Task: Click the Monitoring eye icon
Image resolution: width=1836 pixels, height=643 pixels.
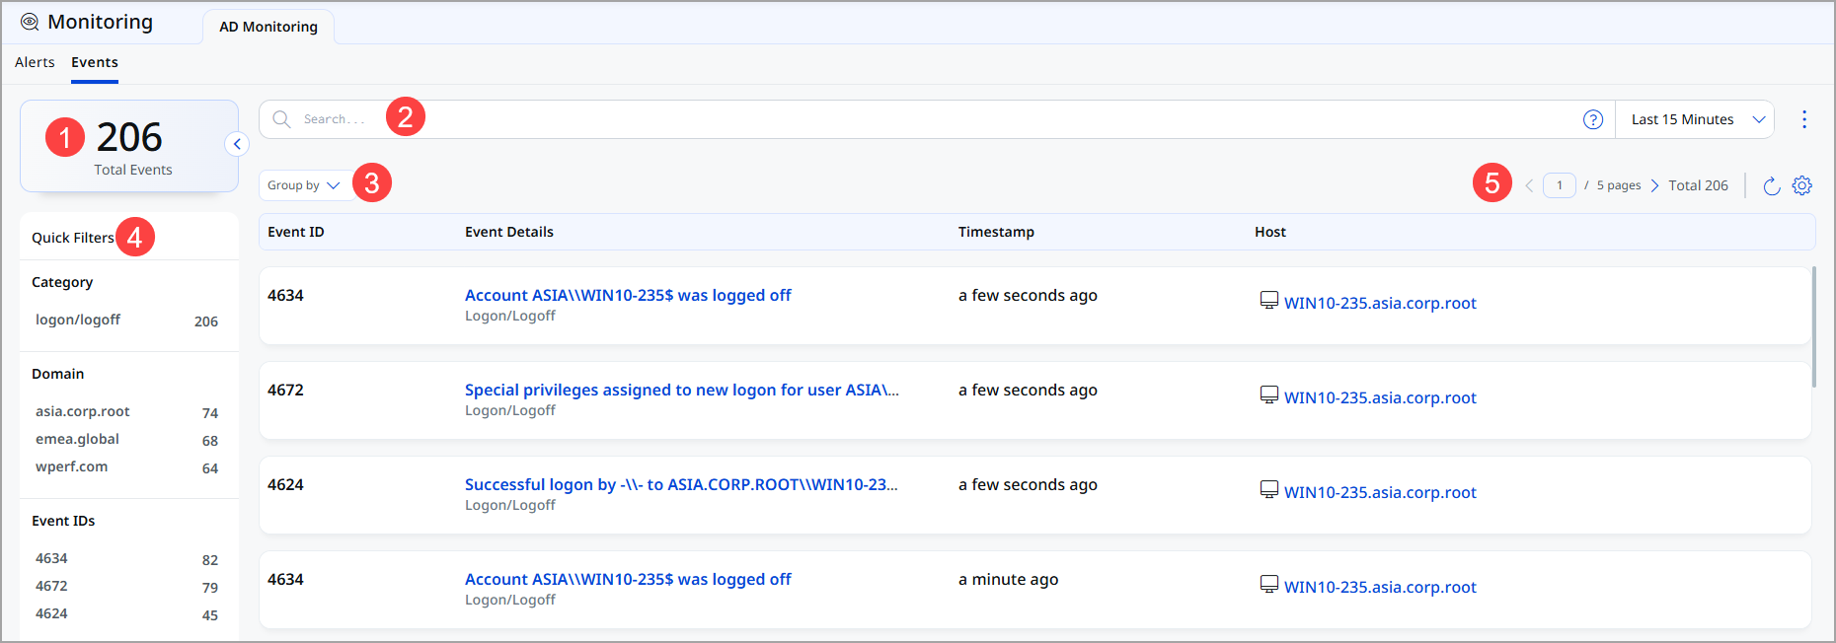Action: click(x=30, y=22)
